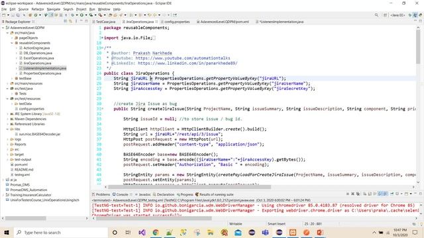Image resolution: width=424 pixels, height=238 pixels.
Task: Open the Open Console dropdown arrow
Action: [411, 194]
